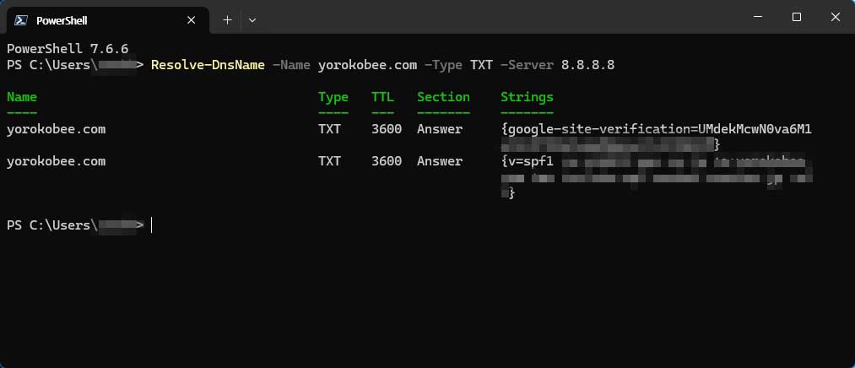Click the Name column header
The height and width of the screenshot is (368, 855).
(x=22, y=97)
